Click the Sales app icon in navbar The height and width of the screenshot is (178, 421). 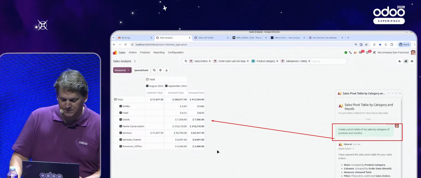point(115,52)
